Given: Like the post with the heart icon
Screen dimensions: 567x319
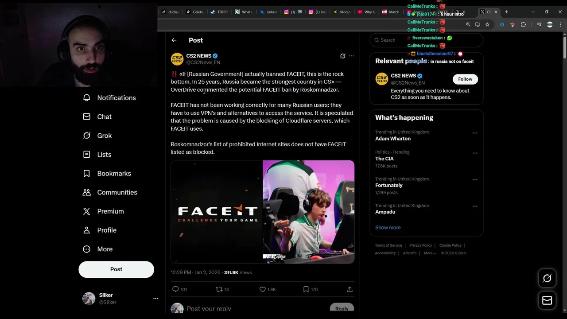Looking at the screenshot, I should pyautogui.click(x=262, y=289).
